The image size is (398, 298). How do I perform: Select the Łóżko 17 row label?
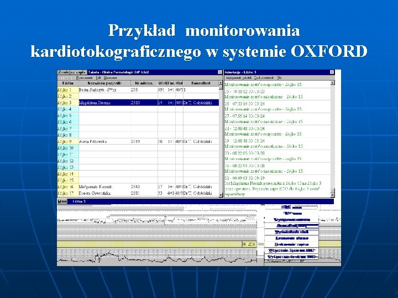click(68, 193)
